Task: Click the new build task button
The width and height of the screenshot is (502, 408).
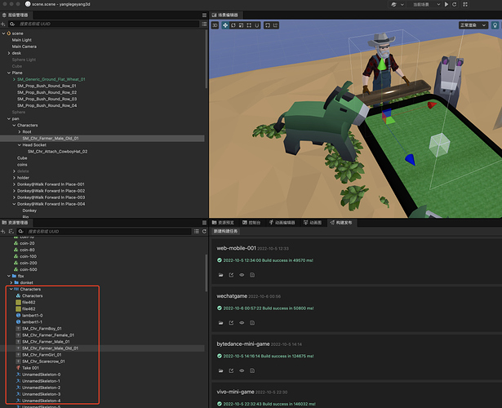Action: point(226,232)
